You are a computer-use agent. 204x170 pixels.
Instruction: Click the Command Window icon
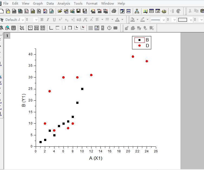pyautogui.click(x=158, y=11)
